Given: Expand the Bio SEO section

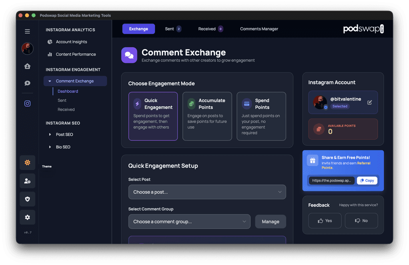Looking at the screenshot, I should click(60, 147).
